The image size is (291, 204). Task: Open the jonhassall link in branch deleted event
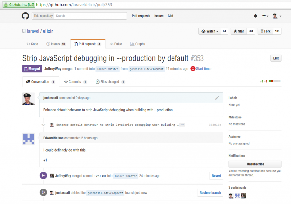click(x=63, y=193)
